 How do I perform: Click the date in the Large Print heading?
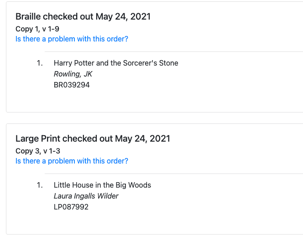pyautogui.click(x=142, y=139)
